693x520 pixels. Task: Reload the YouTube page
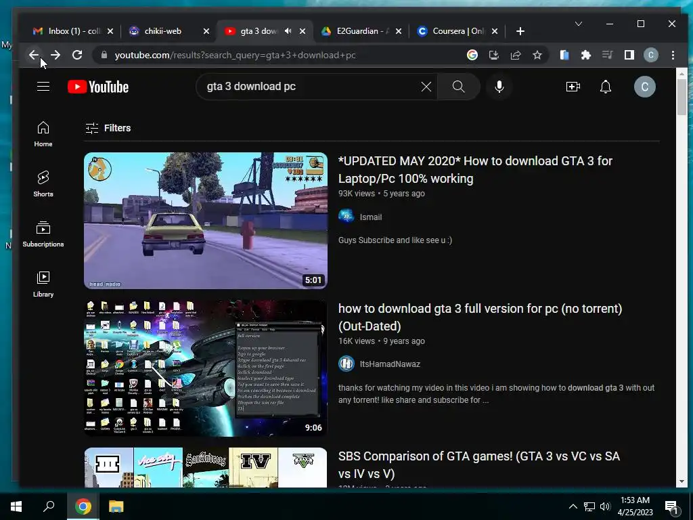[x=77, y=55]
